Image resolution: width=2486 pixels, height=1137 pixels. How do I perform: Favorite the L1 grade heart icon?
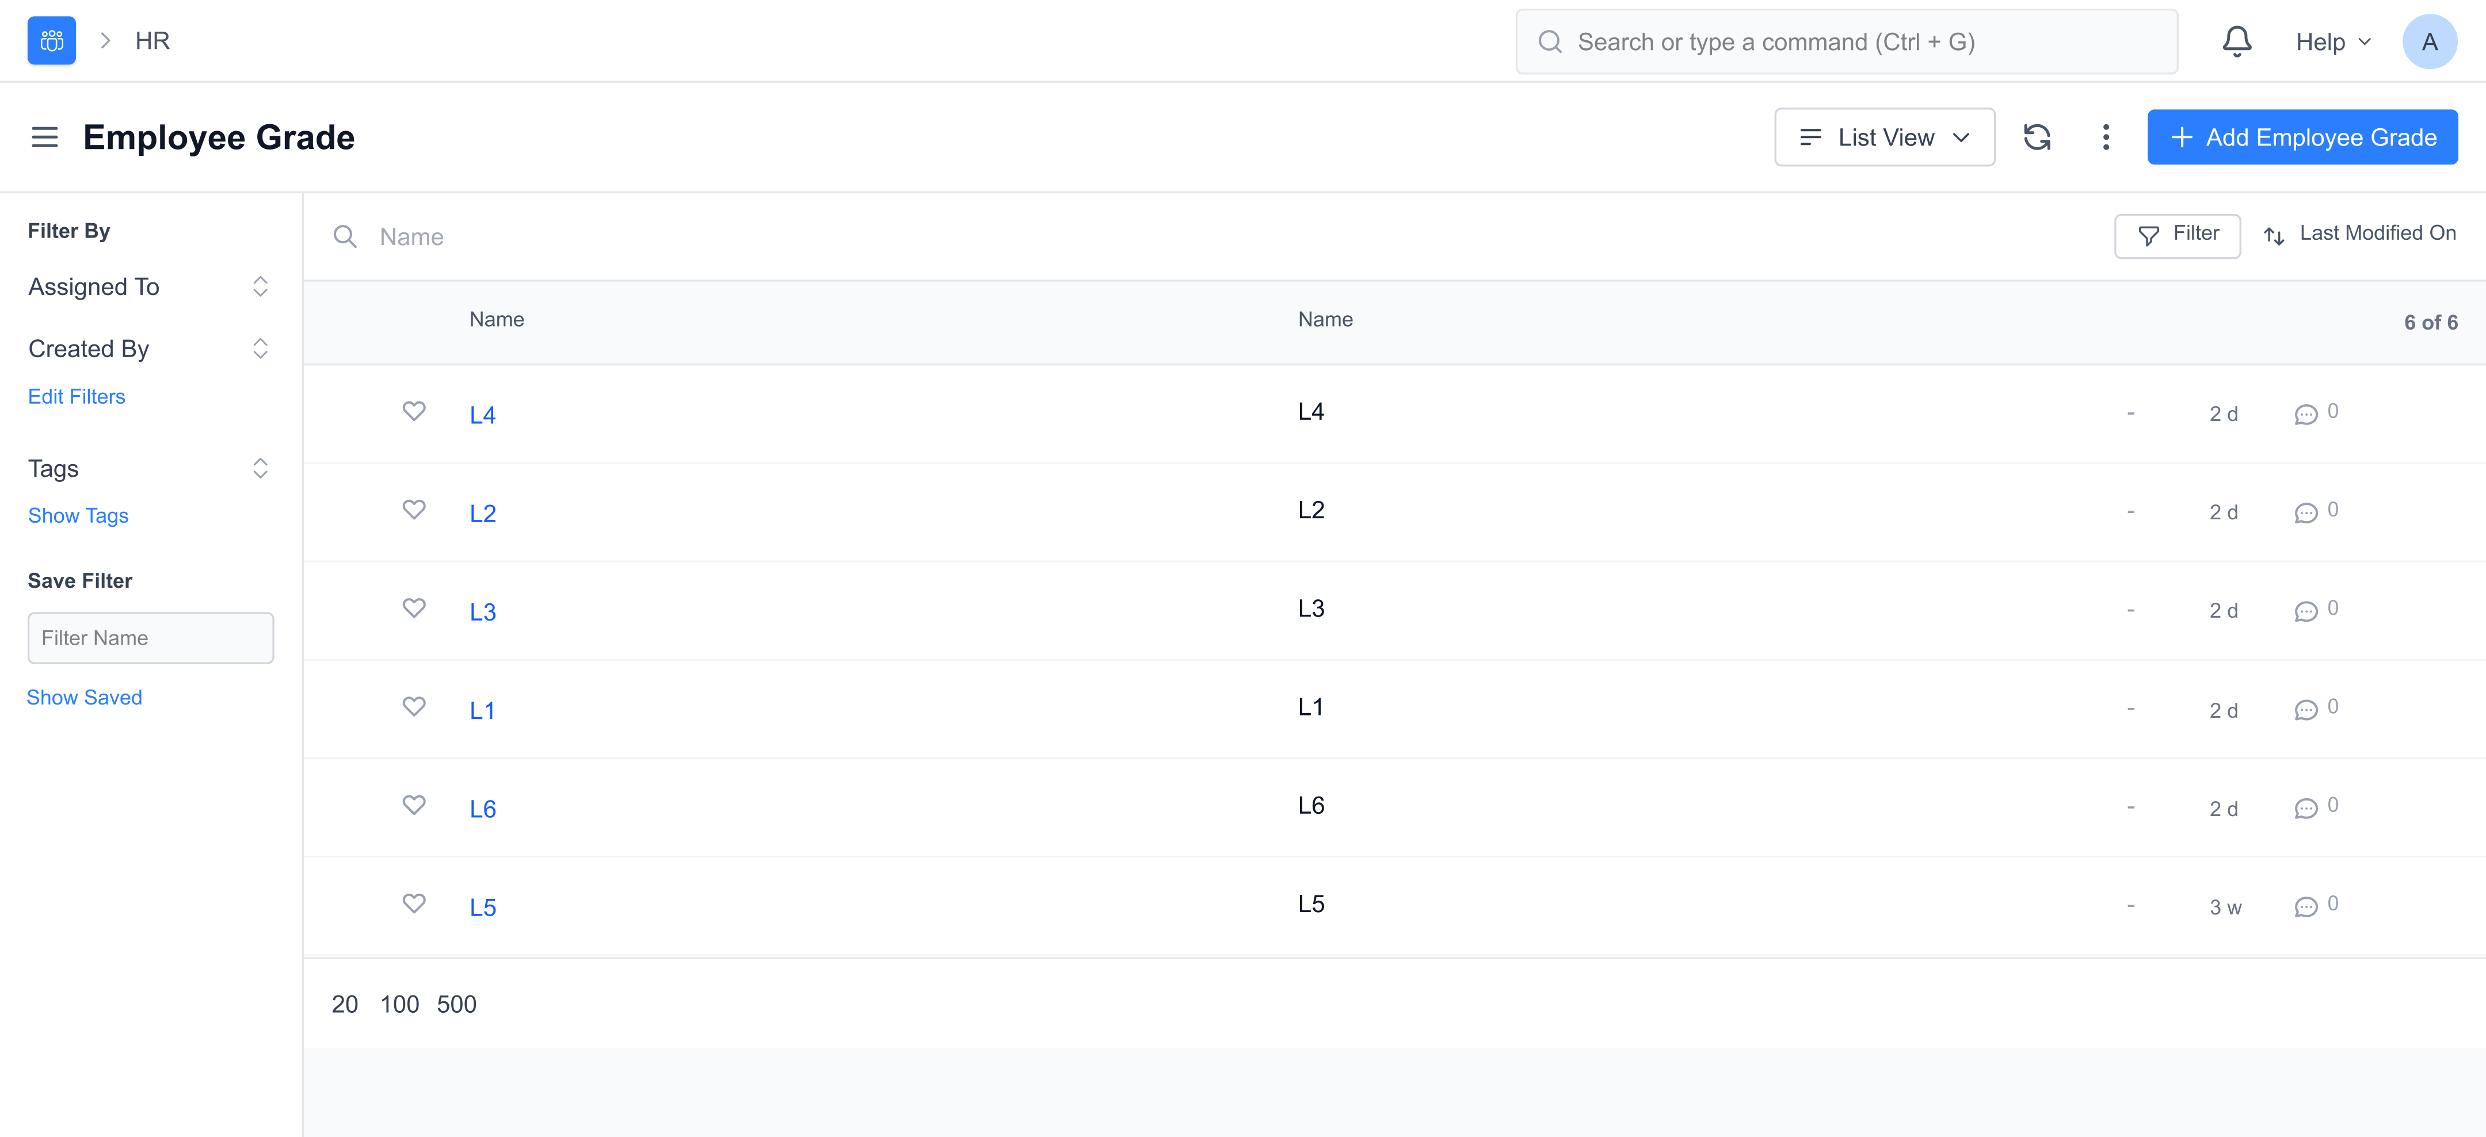pyautogui.click(x=414, y=707)
